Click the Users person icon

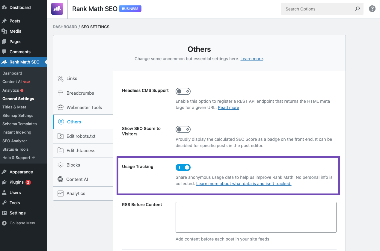4,193
